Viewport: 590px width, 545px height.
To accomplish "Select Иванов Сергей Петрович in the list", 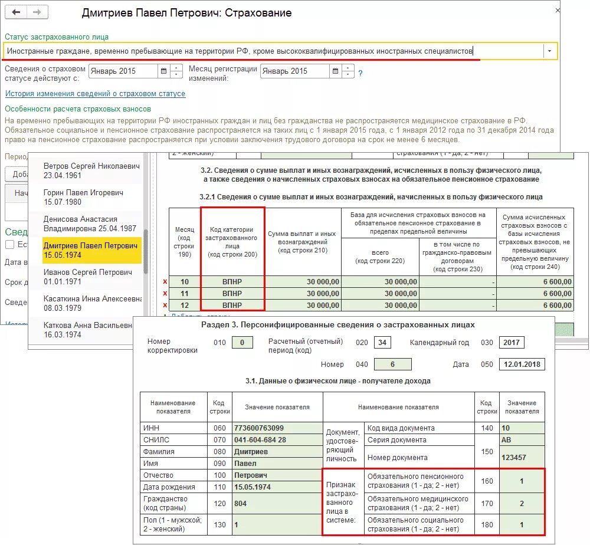I will (x=92, y=277).
